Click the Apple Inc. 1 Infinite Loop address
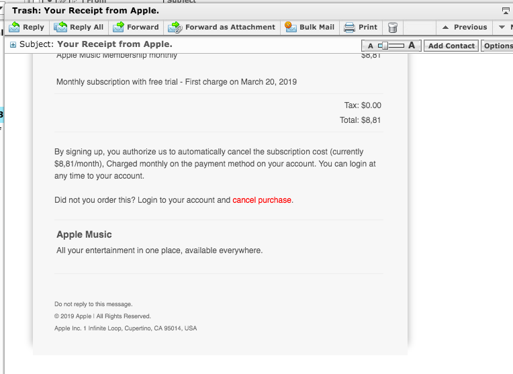 tap(126, 328)
